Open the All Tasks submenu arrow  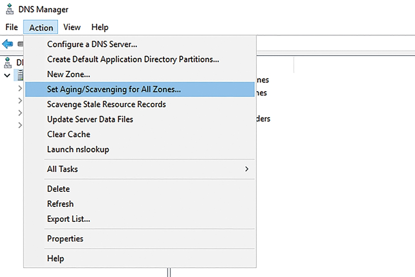coord(247,169)
